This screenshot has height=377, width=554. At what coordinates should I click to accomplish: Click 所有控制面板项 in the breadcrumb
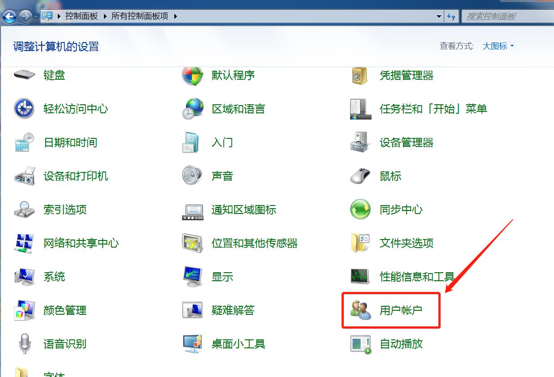pos(140,16)
